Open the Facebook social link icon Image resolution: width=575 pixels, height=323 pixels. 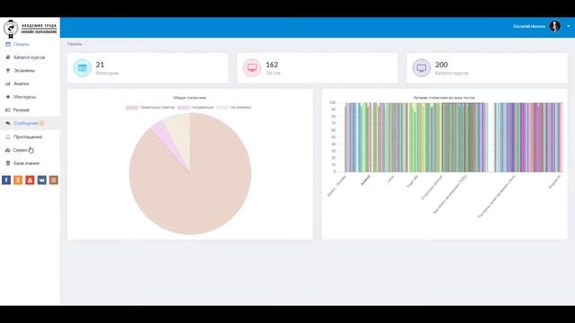[x=6, y=179]
